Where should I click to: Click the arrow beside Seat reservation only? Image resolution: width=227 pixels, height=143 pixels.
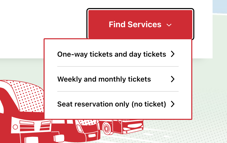point(173,104)
